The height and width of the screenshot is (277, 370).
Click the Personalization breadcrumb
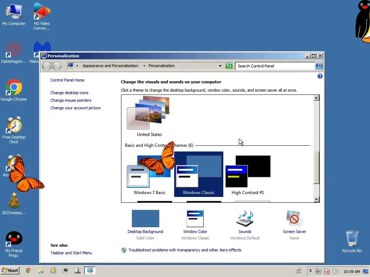click(x=162, y=66)
